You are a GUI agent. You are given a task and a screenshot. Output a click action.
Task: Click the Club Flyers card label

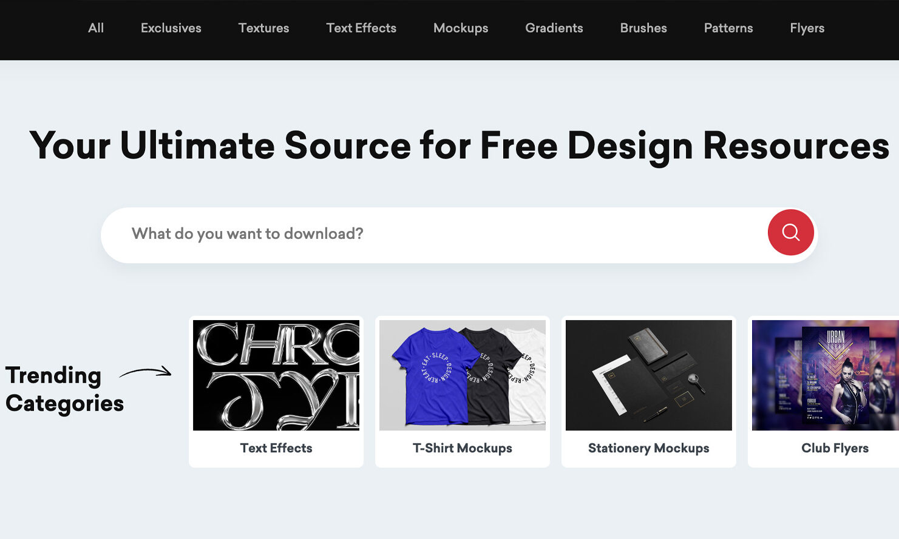point(835,448)
